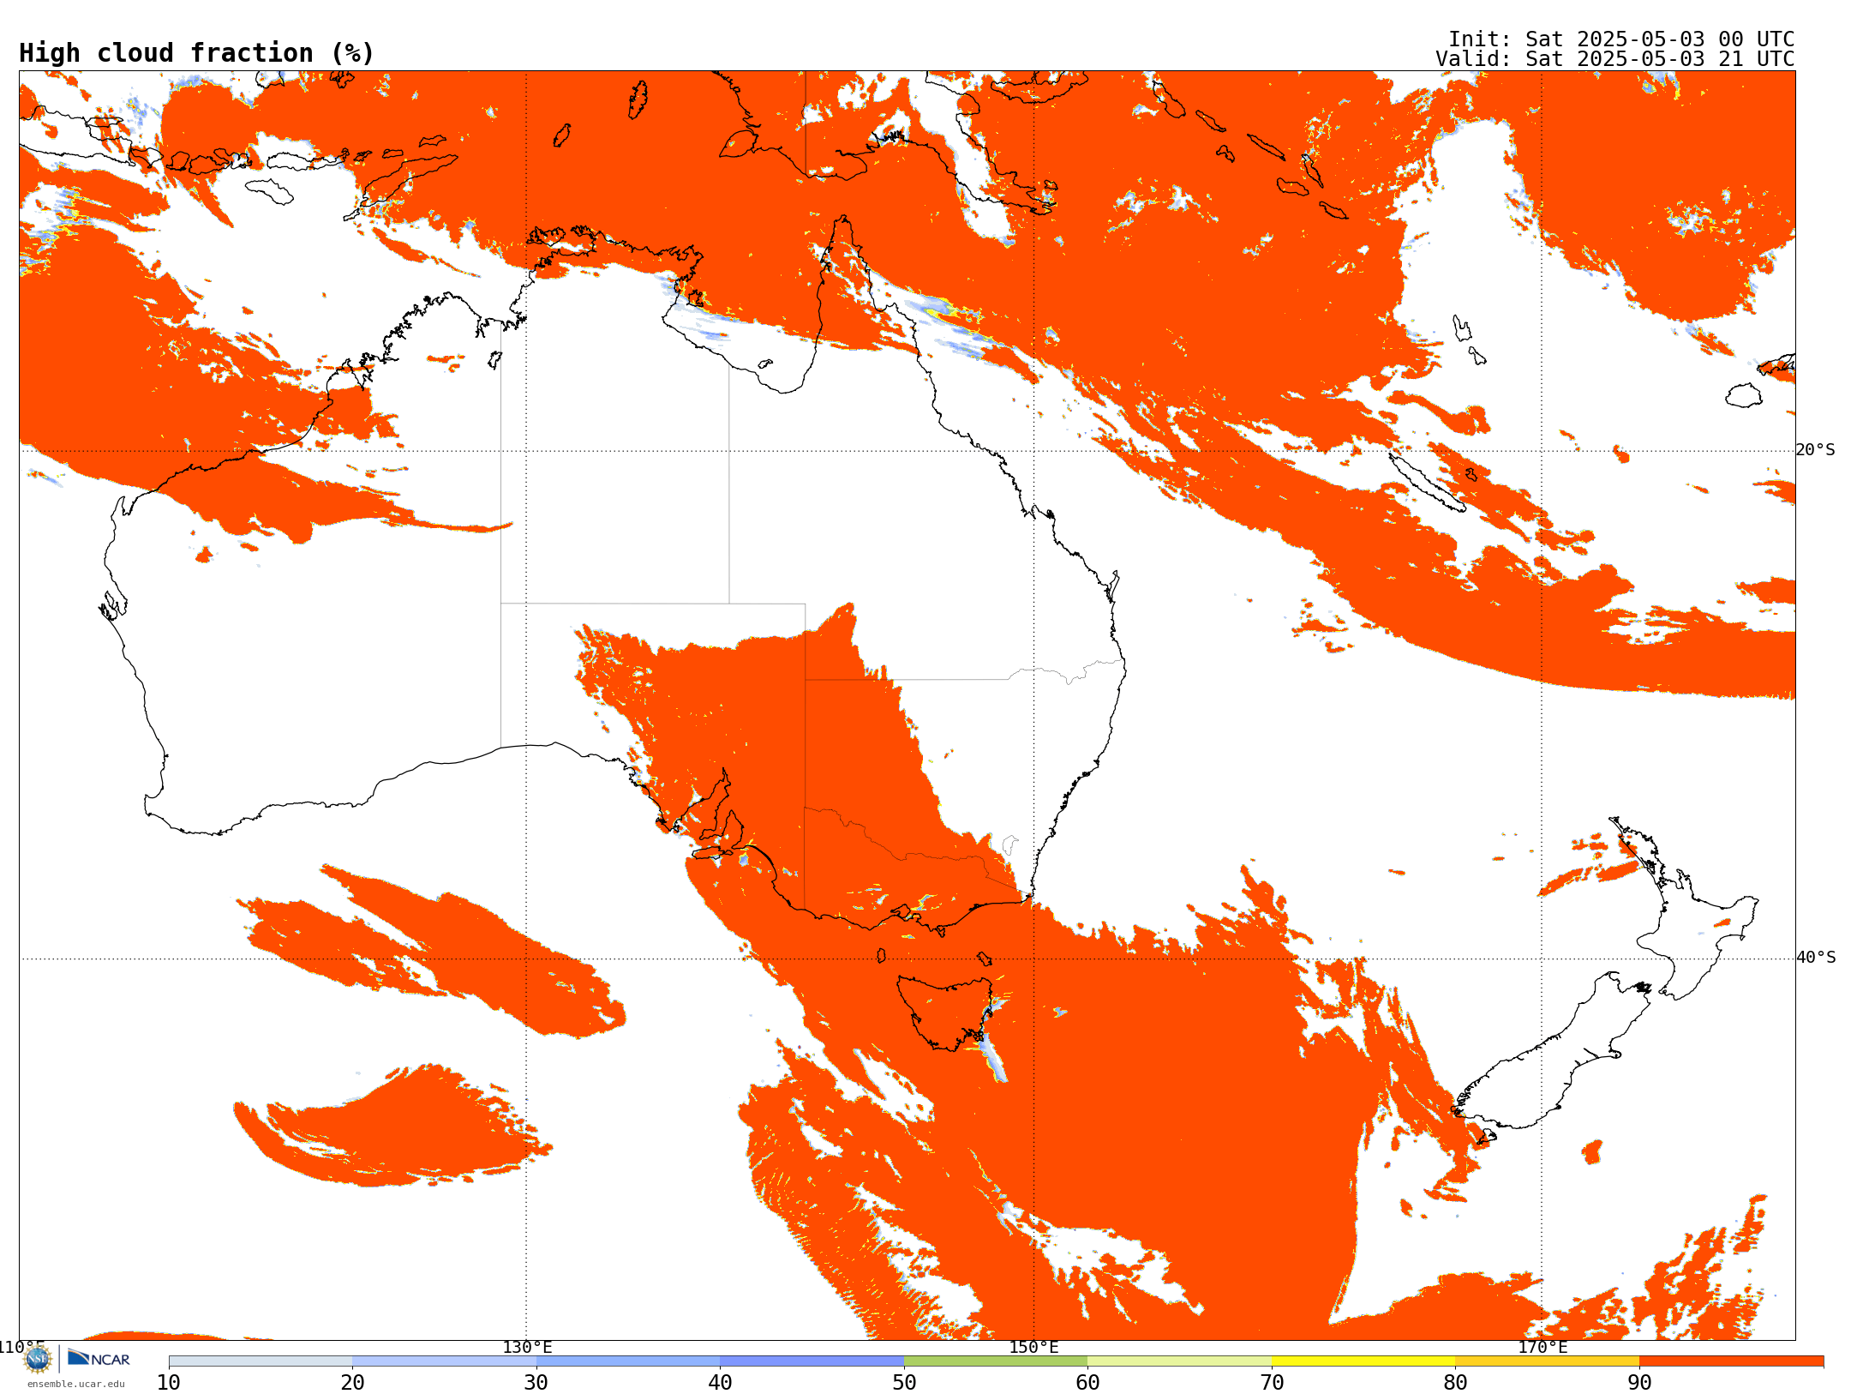Click the 20-30 light blue colorbar segment
This screenshot has height=1394, width=1851.
click(444, 1361)
